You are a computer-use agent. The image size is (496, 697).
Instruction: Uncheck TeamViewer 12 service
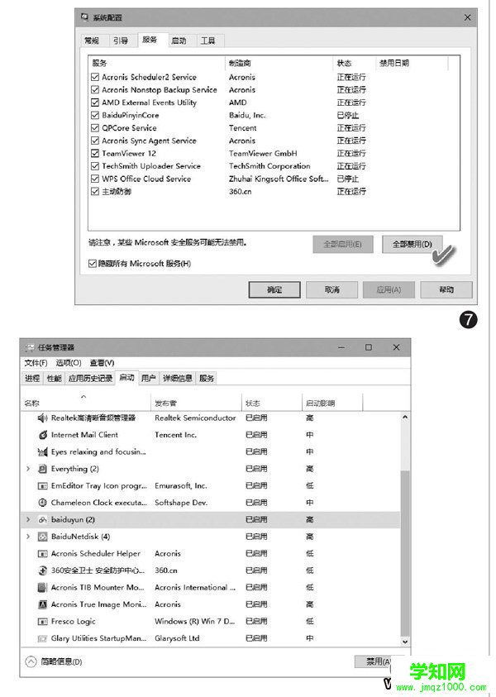tap(95, 153)
